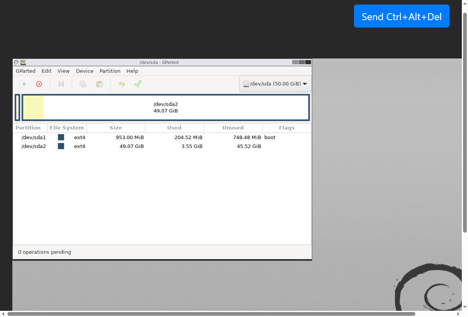468x317 pixels.
Task: Click the window menu icon in title bar
Action: (16, 63)
